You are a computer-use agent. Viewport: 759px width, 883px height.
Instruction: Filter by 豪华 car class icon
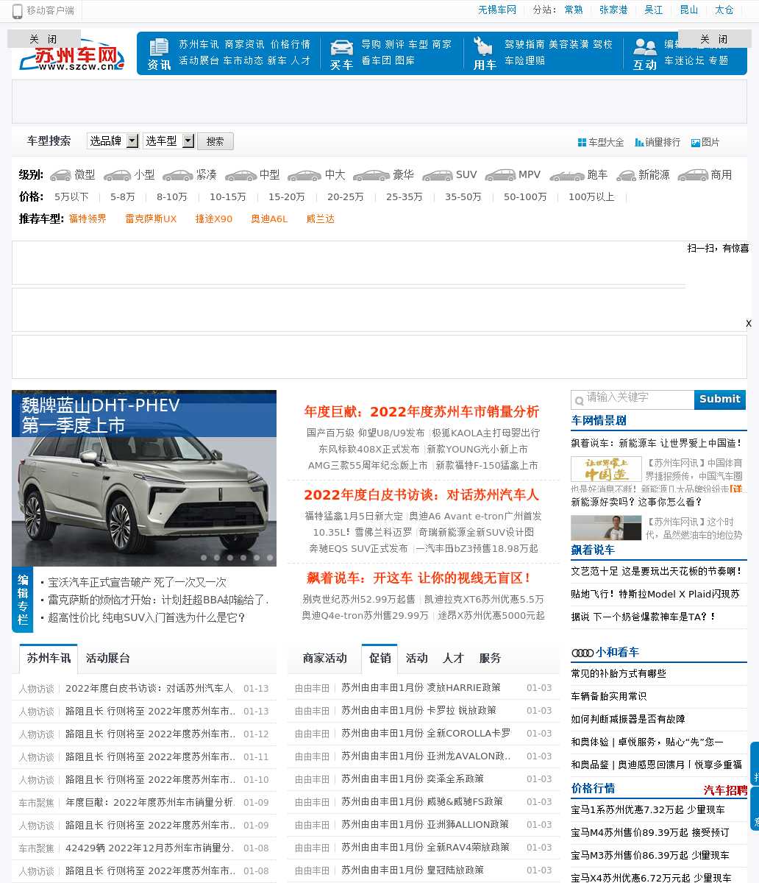371,175
